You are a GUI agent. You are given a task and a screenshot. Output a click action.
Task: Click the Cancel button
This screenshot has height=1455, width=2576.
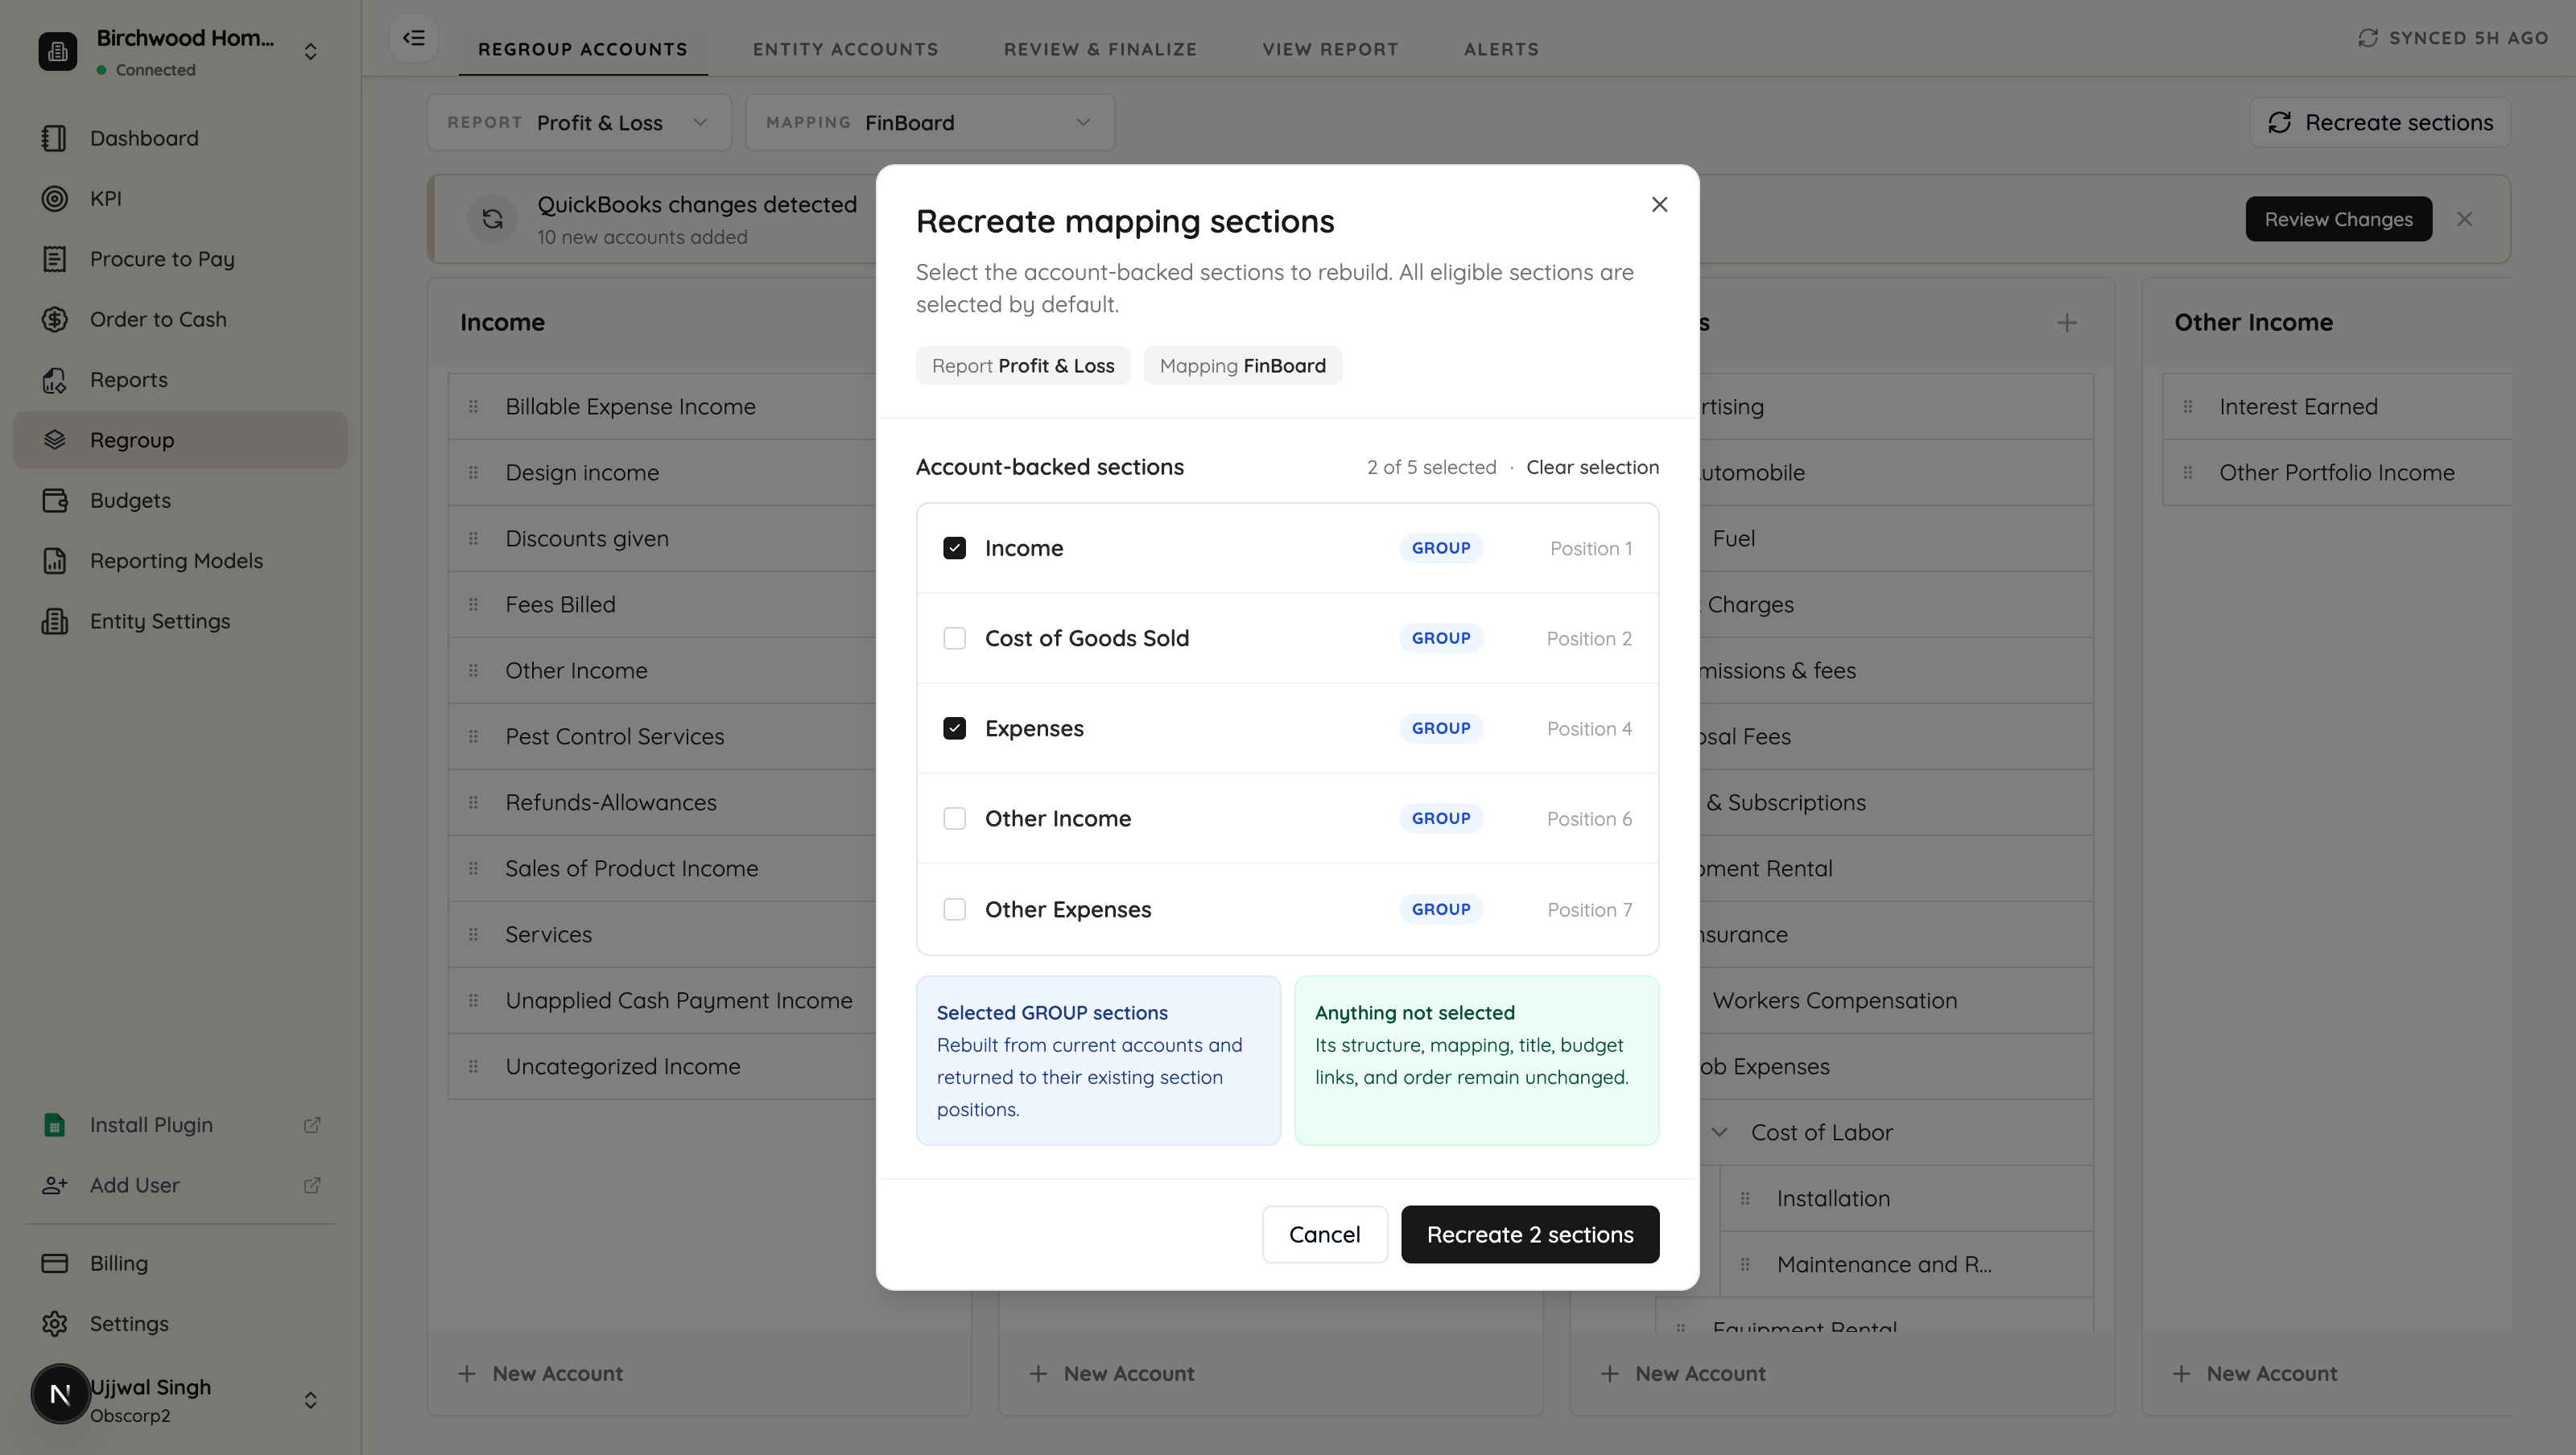click(1324, 1234)
